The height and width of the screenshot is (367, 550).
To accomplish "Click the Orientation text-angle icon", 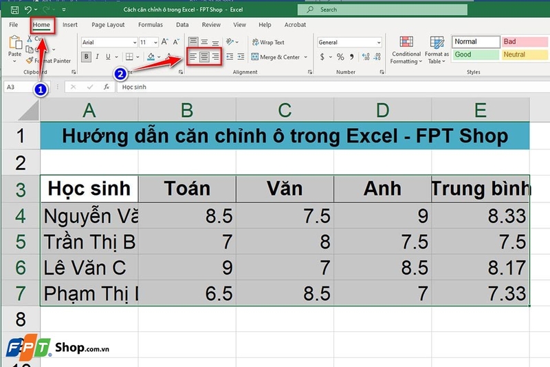I will [230, 42].
